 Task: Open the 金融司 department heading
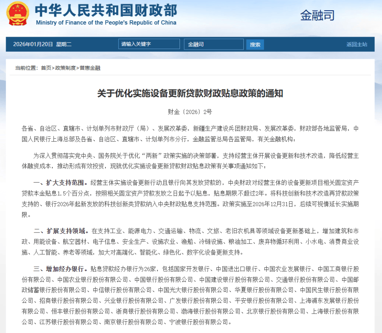coord(317,15)
